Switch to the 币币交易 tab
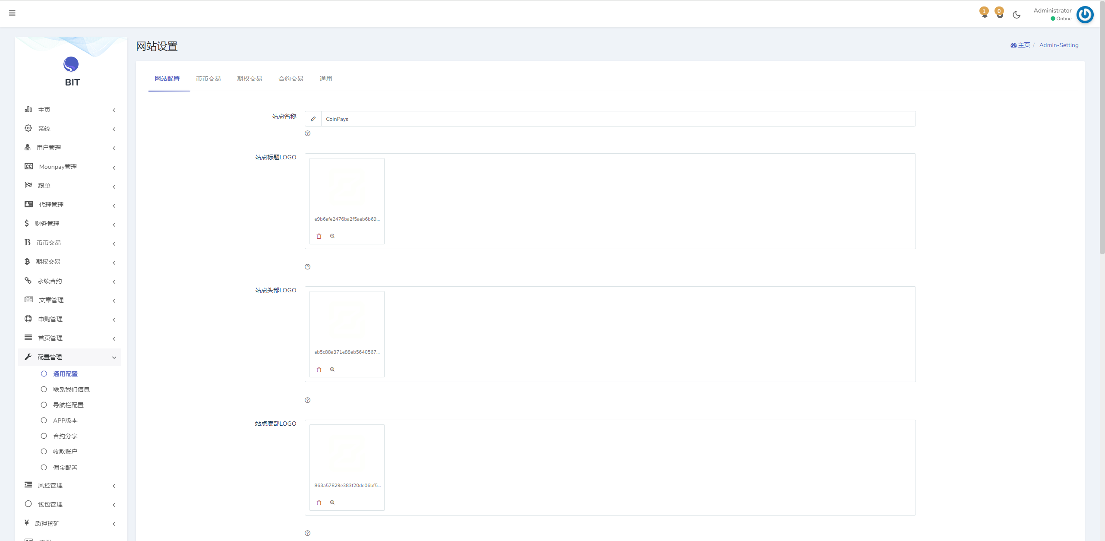This screenshot has height=541, width=1105. pos(208,79)
